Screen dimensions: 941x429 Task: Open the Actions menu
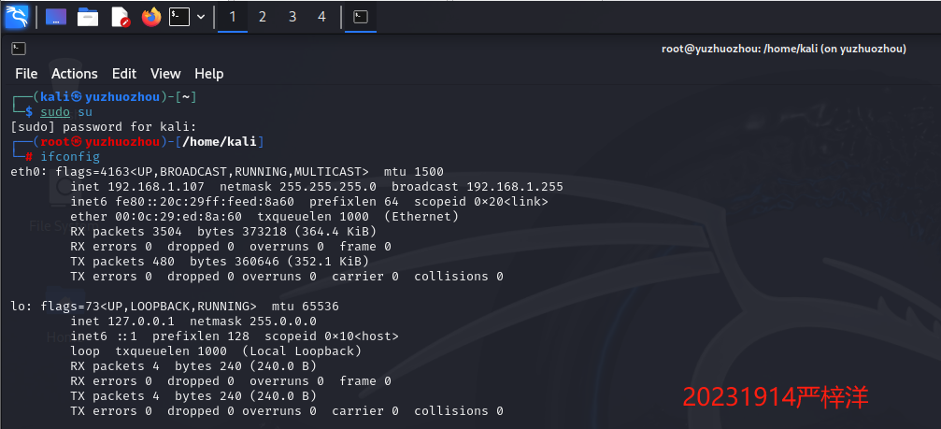click(75, 74)
